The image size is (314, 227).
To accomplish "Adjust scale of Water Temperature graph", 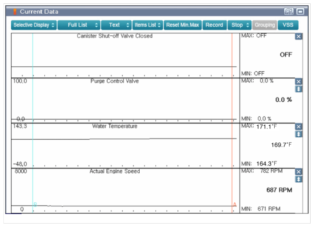I will coord(299,134).
